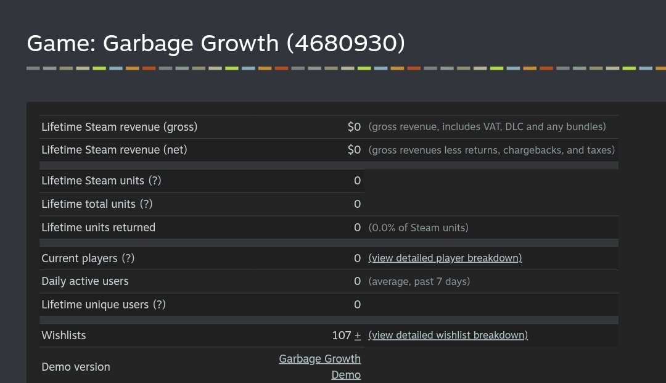
Task: Click the Wishlists row label
Action: pyautogui.click(x=64, y=336)
